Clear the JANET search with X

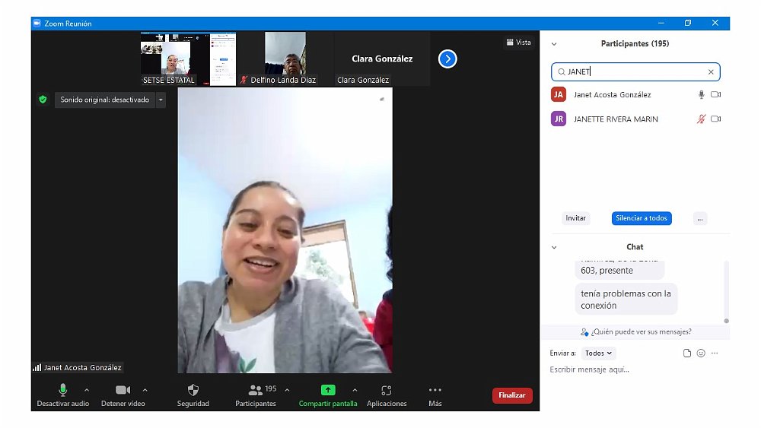pyautogui.click(x=711, y=72)
